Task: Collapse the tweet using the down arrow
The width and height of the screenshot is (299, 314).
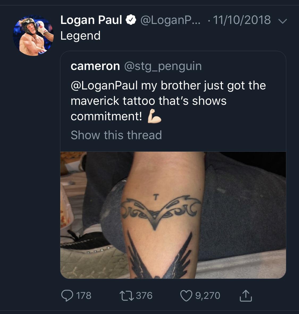Action: (283, 20)
